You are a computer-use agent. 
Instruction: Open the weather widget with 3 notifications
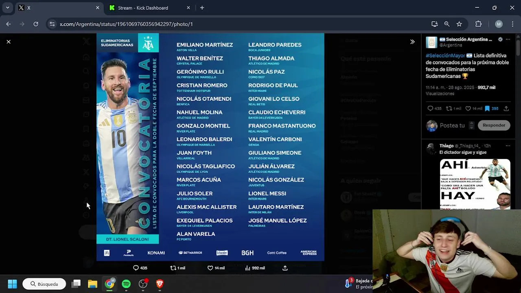(x=359, y=284)
